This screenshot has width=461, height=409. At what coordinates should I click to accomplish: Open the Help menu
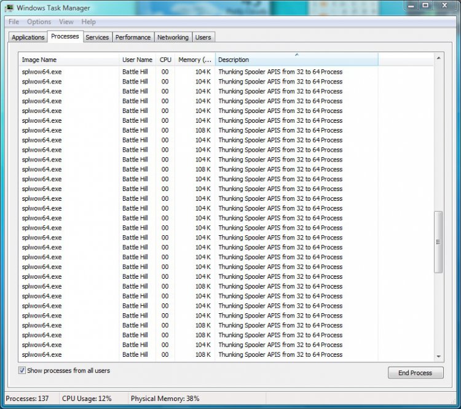tap(89, 21)
